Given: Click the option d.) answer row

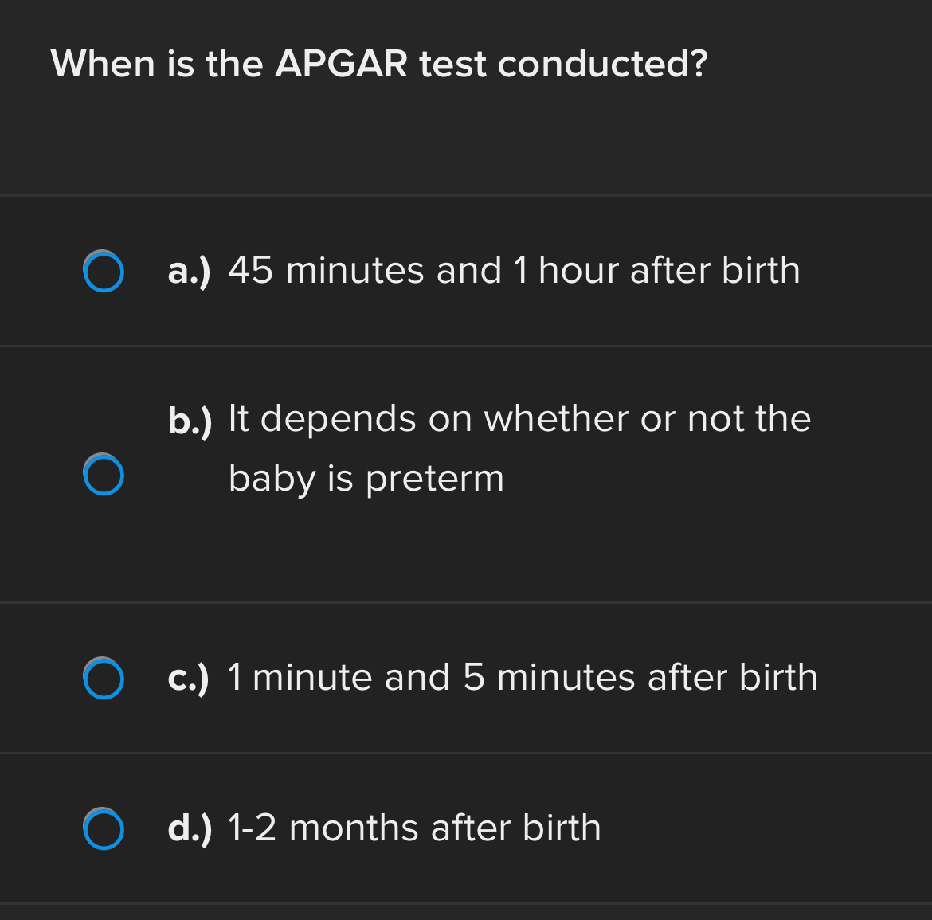Looking at the screenshot, I should pos(466,828).
